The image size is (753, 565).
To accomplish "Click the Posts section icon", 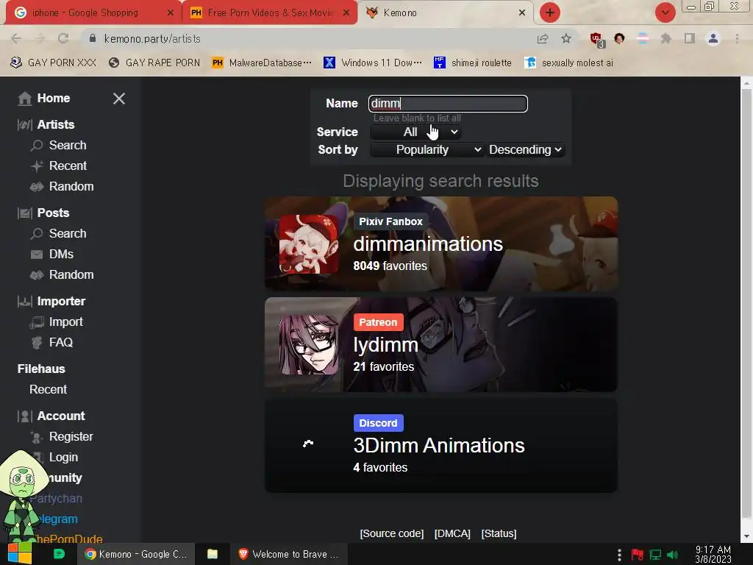I will pos(24,213).
